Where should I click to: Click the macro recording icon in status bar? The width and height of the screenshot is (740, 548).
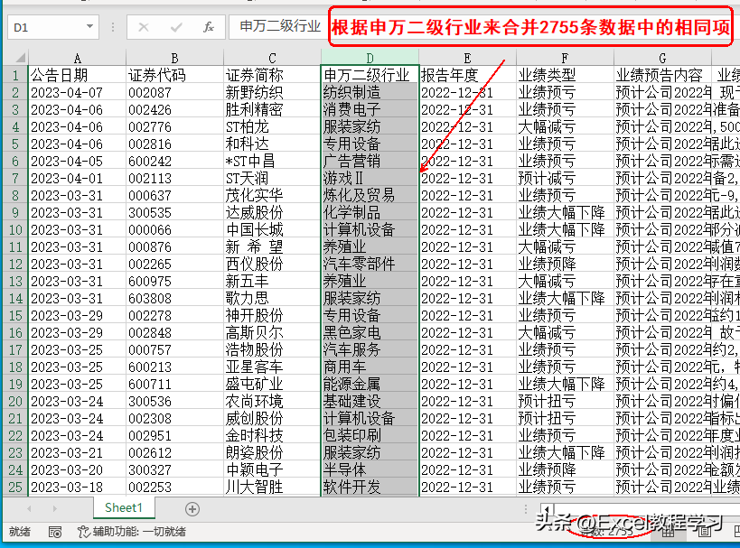55,532
